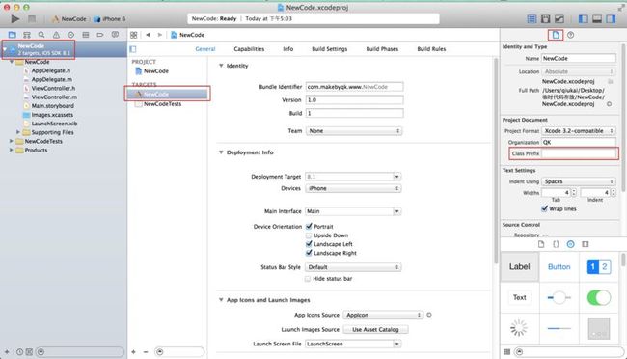This screenshot has width=627, height=359.
Task: Enable Upside Down orientation
Action: pyautogui.click(x=309, y=235)
